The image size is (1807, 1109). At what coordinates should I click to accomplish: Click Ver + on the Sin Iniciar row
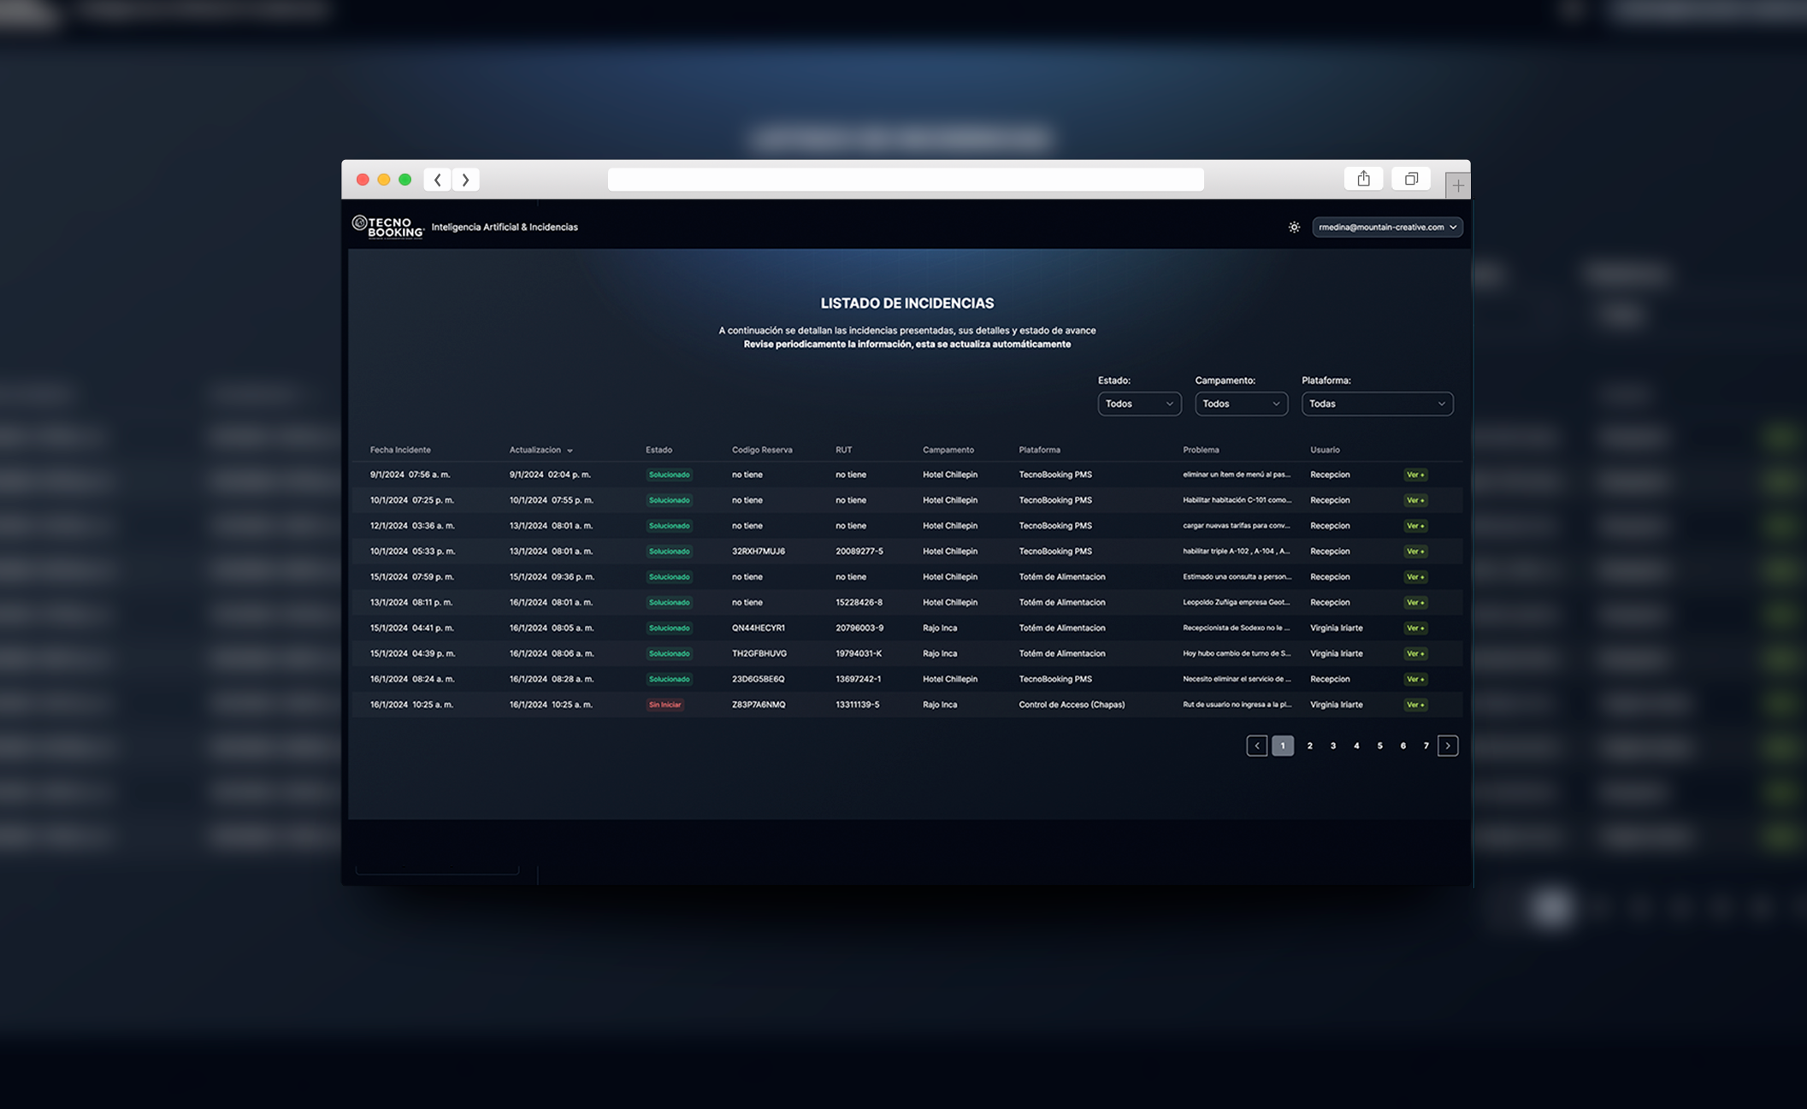click(x=1415, y=705)
